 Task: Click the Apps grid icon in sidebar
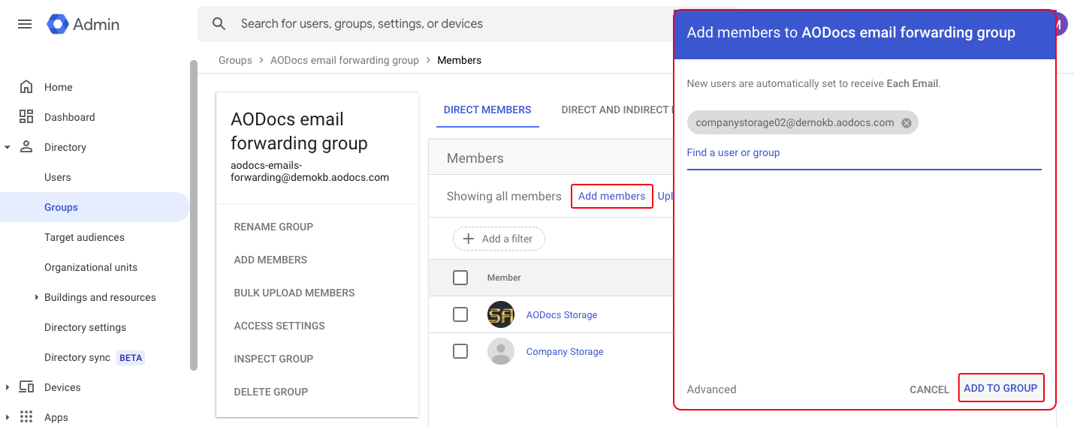[26, 417]
